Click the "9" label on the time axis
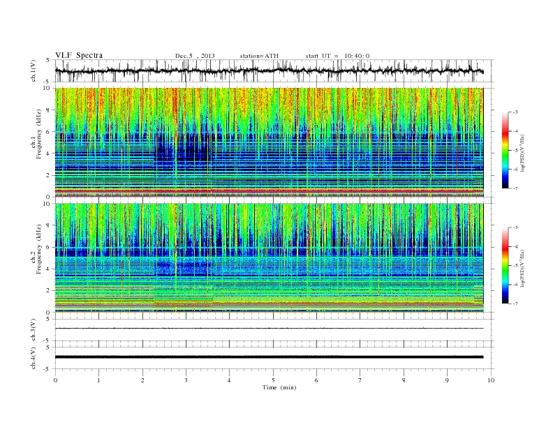 [447, 380]
